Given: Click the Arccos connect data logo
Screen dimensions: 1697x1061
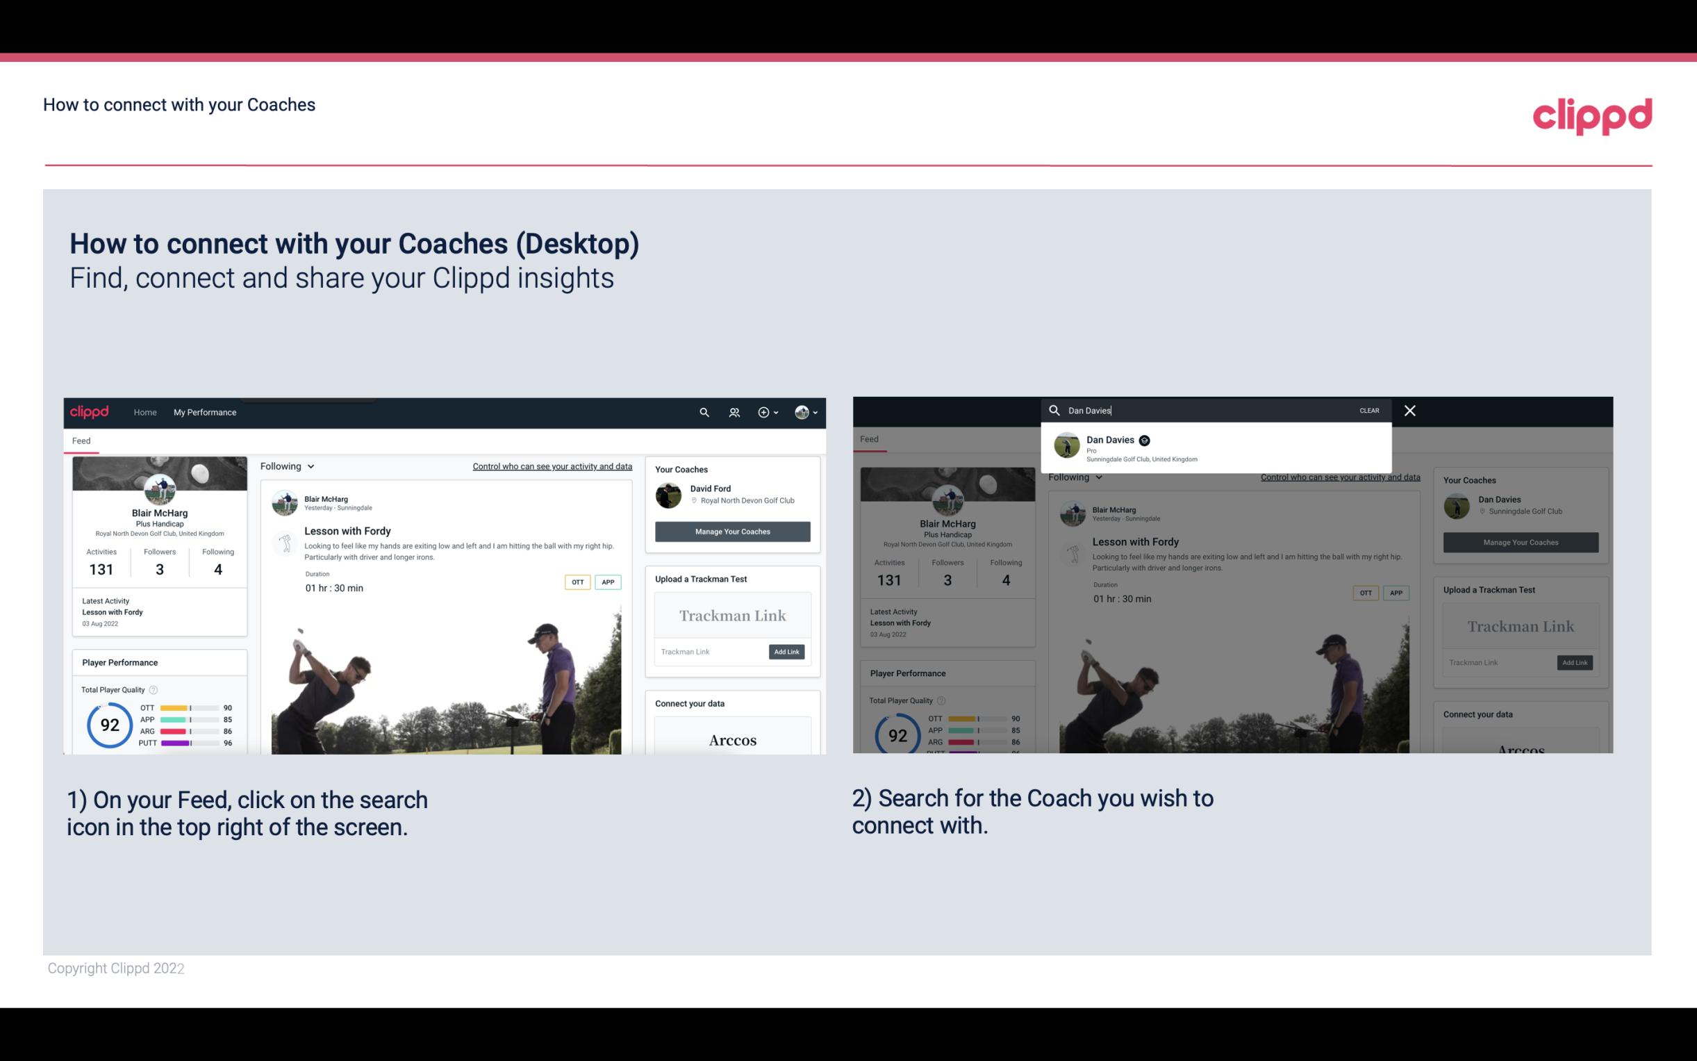Looking at the screenshot, I should (x=732, y=739).
